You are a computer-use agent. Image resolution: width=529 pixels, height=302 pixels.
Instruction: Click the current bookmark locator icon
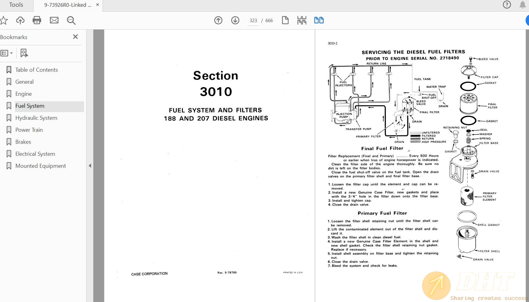pyautogui.click(x=24, y=53)
